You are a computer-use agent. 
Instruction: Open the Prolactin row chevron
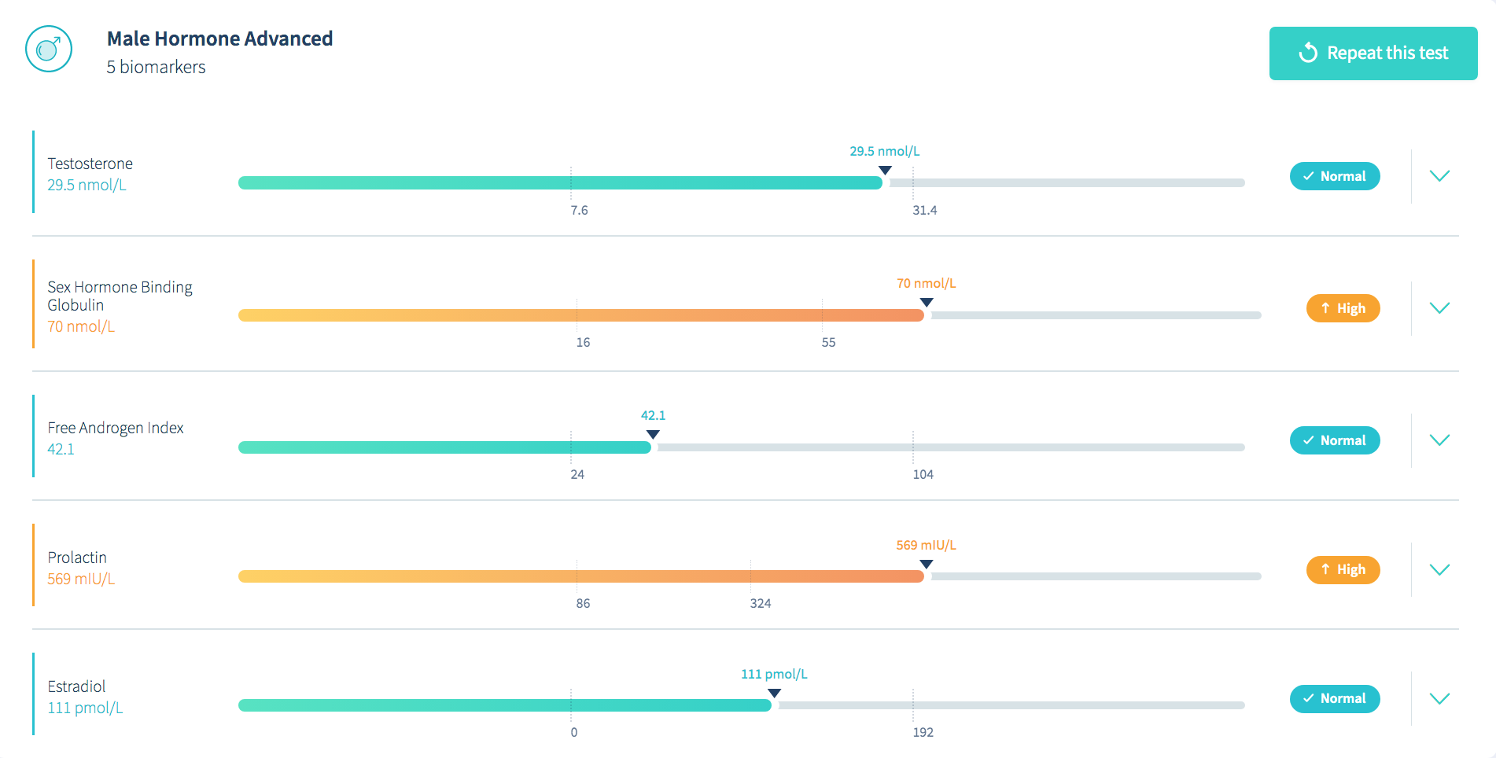tap(1439, 570)
